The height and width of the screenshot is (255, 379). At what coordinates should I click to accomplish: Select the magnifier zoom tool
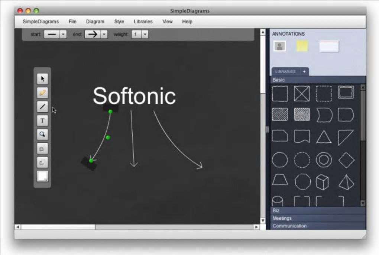(42, 135)
